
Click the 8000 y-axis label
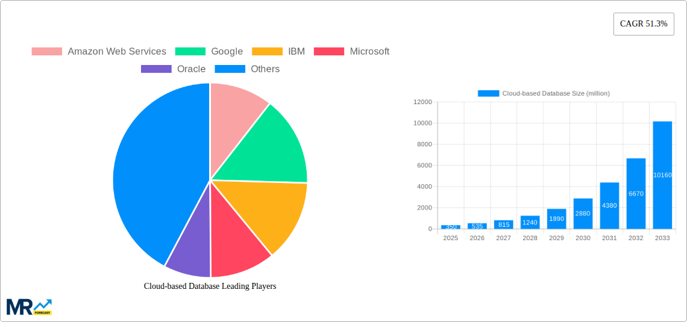(x=425, y=144)
